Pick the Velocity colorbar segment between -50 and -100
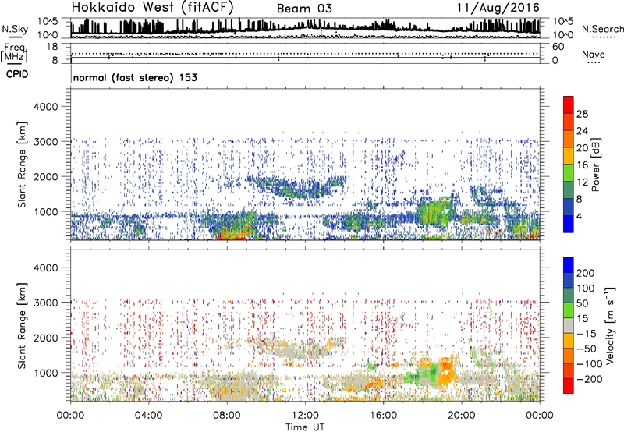624x432 pixels. tap(569, 356)
